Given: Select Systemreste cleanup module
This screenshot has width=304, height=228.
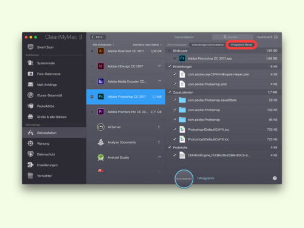Looking at the screenshot, I should (x=54, y=63).
